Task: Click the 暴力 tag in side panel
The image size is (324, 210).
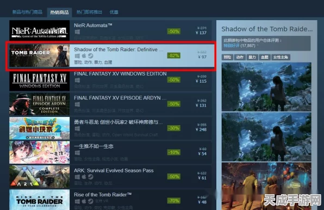Action: [252, 57]
